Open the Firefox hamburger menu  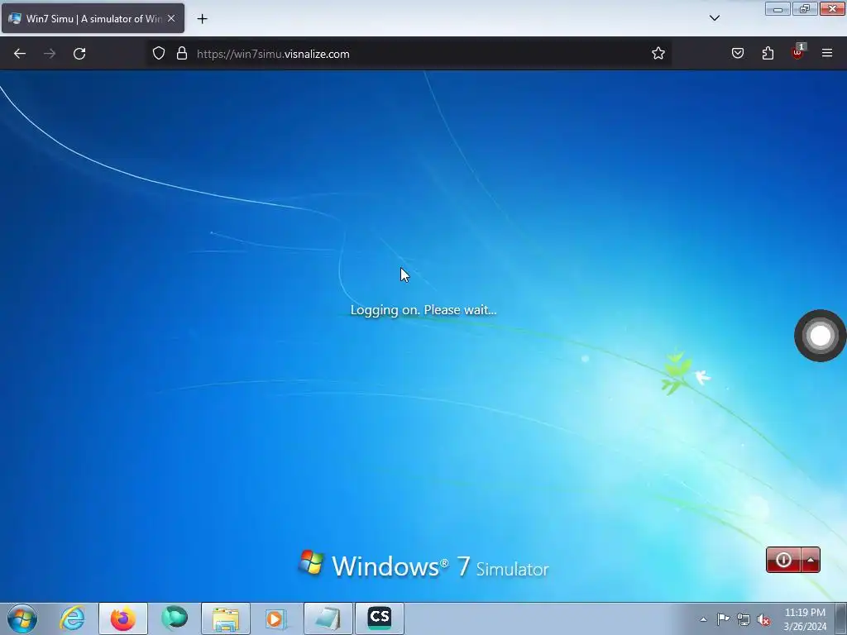(827, 54)
